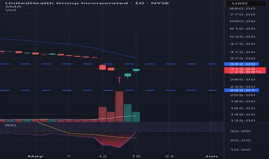Select the long-wick red candle at the low

click(119, 80)
